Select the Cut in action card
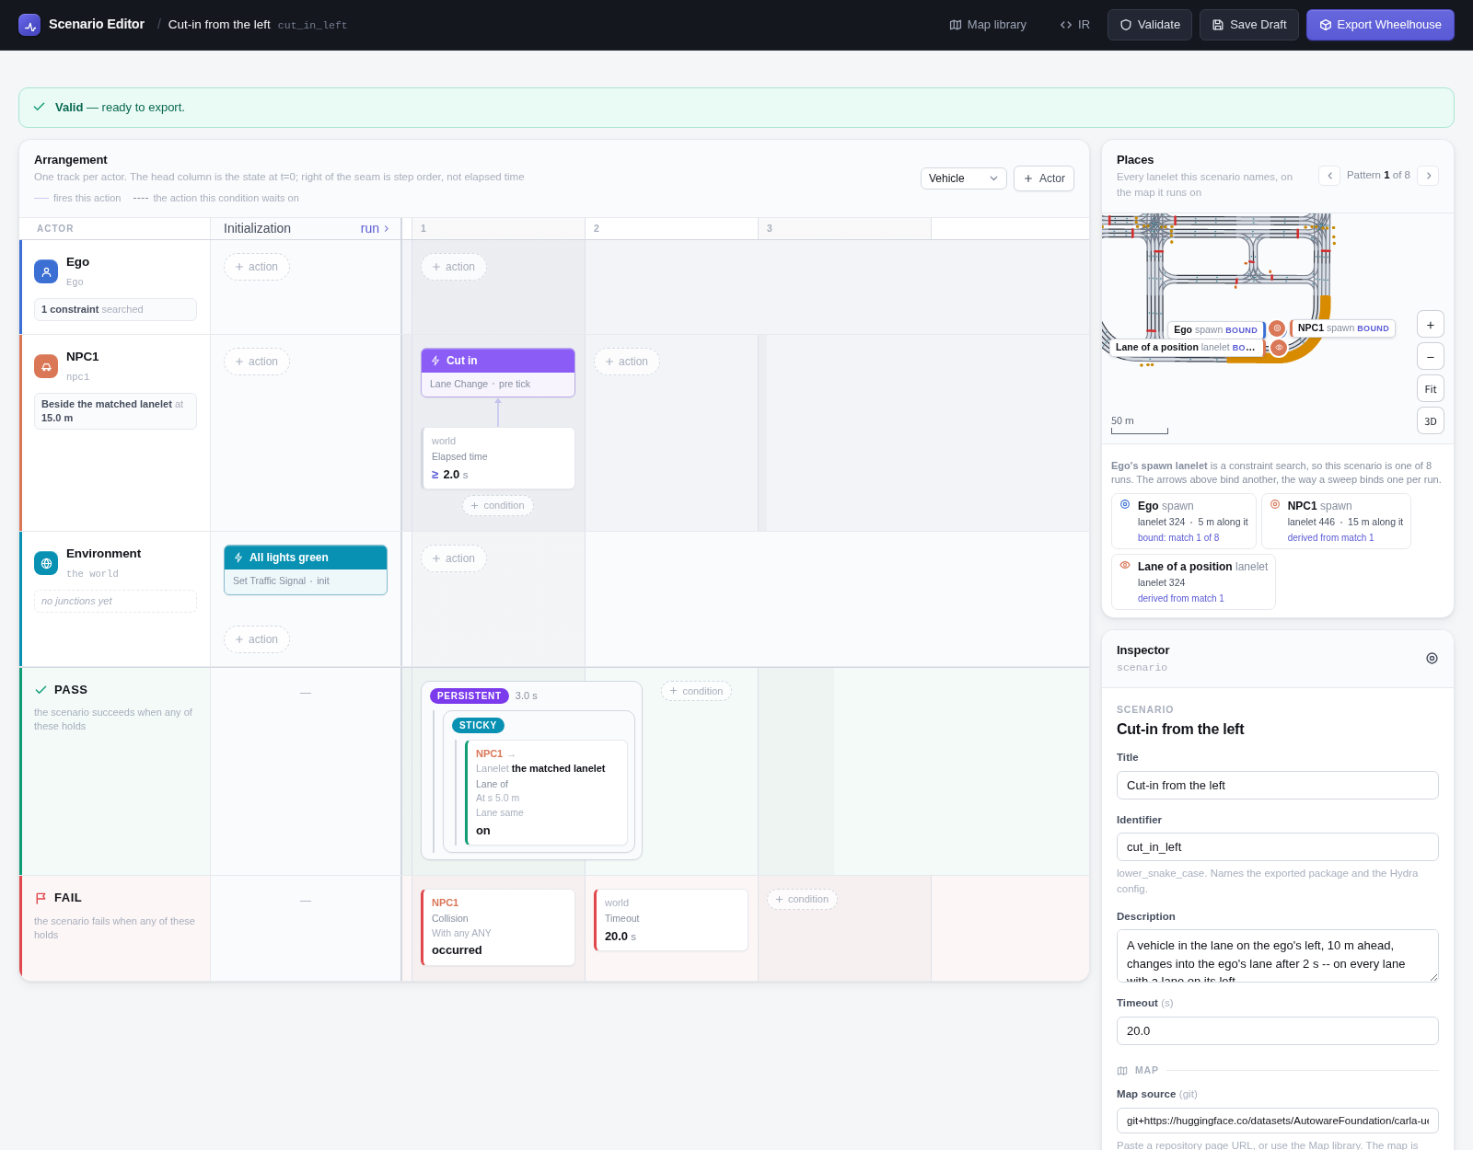1473x1150 pixels. [498, 373]
